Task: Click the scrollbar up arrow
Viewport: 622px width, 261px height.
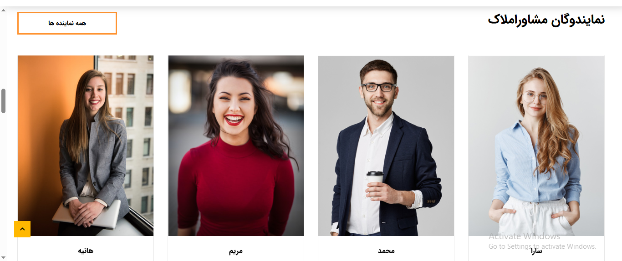Action: (3, 10)
